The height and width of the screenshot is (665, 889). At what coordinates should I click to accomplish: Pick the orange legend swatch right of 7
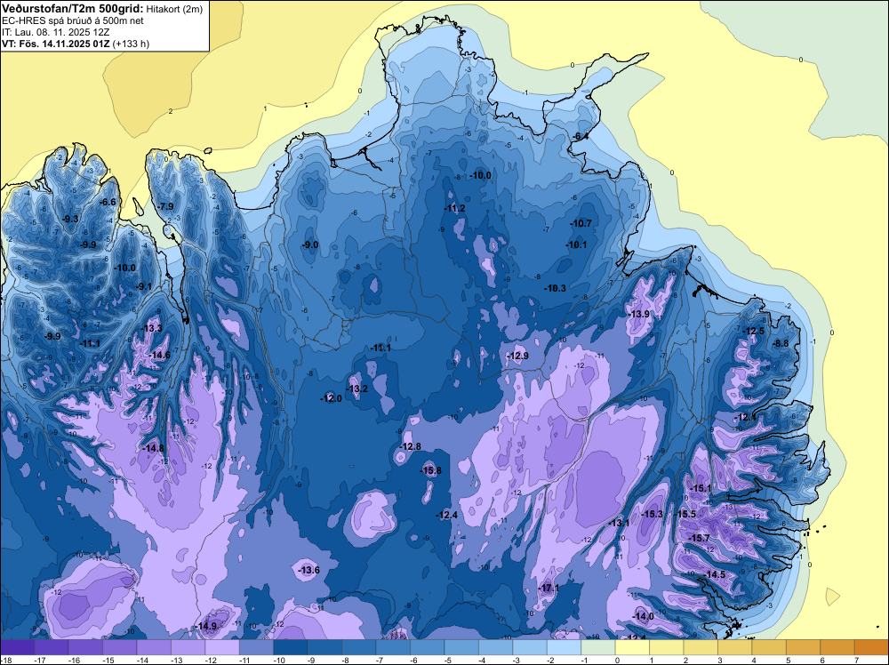(x=871, y=647)
